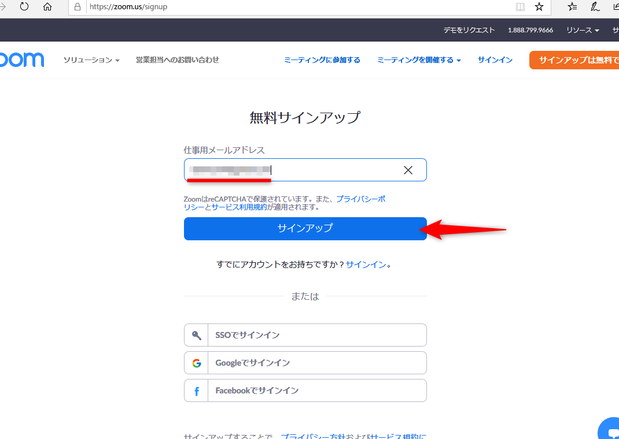Click the orange サインアップは無料 button
This screenshot has width=619, height=439.
(574, 60)
